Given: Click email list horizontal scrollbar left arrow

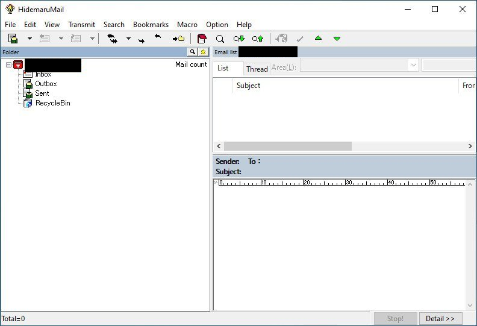Looking at the screenshot, I should (x=219, y=146).
